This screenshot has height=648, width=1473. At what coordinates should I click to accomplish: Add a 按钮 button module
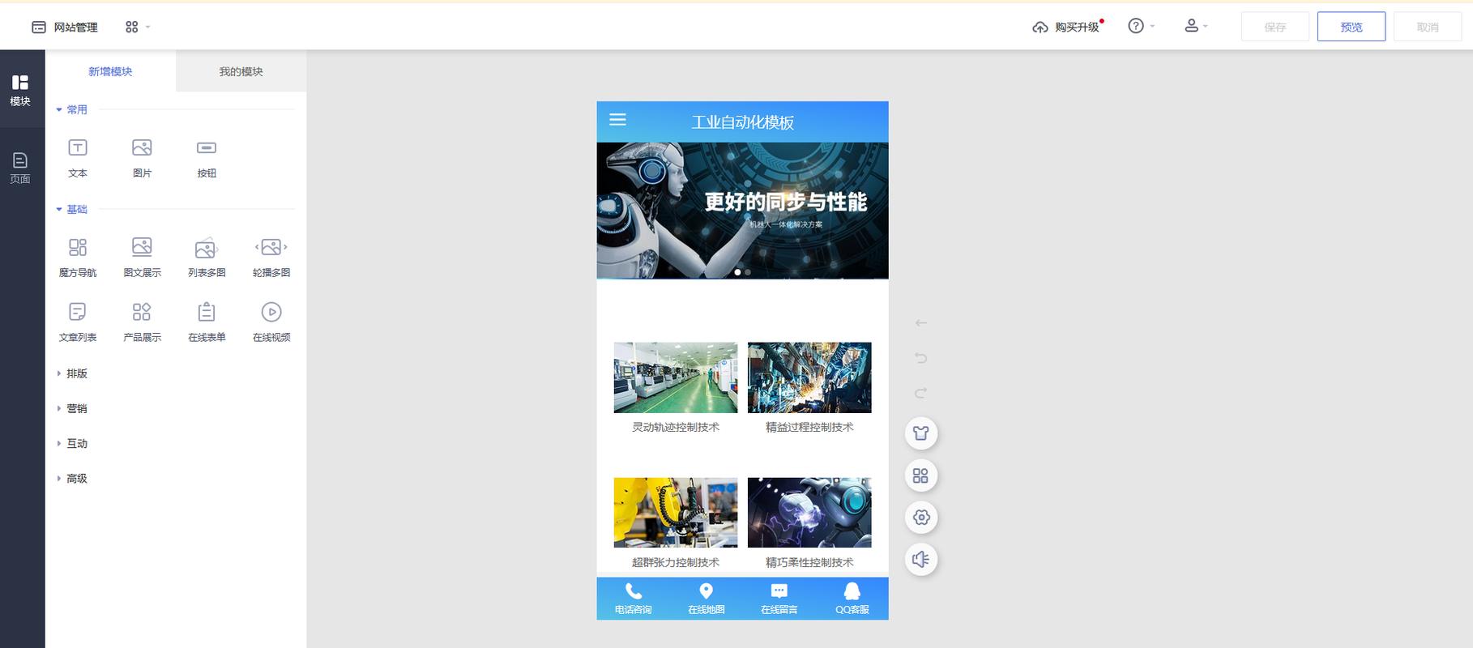(x=207, y=158)
